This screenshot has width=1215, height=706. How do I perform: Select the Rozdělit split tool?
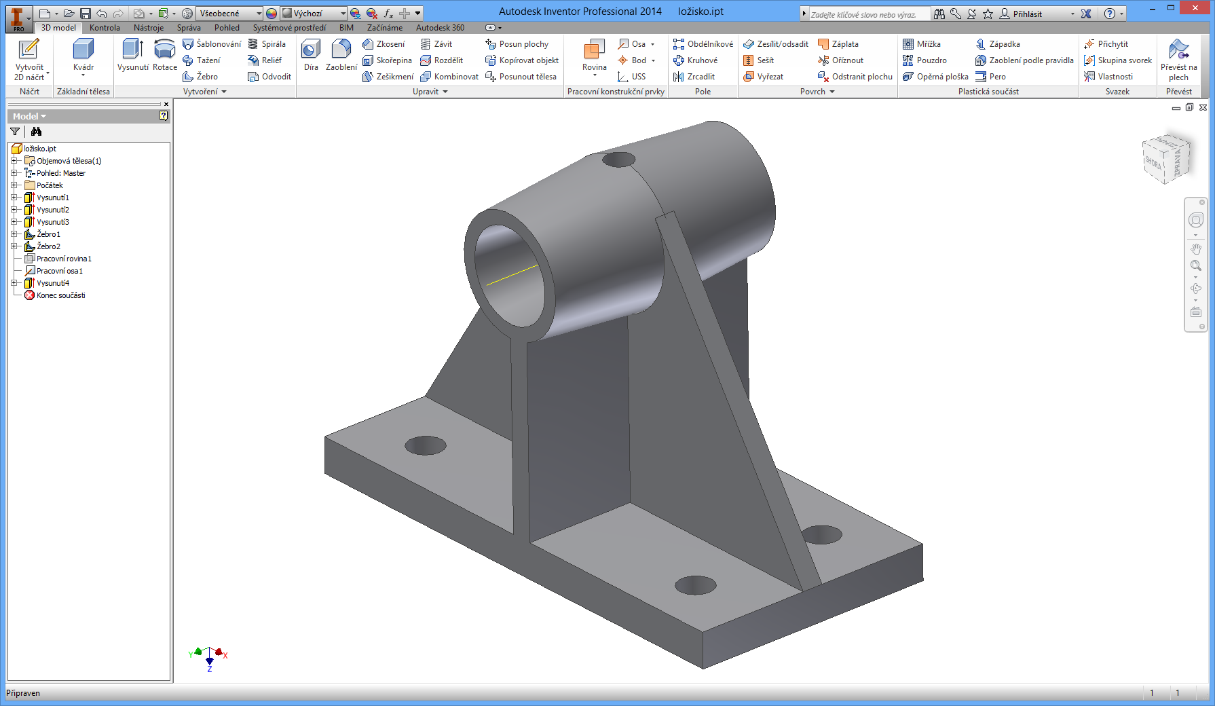pyautogui.click(x=442, y=60)
